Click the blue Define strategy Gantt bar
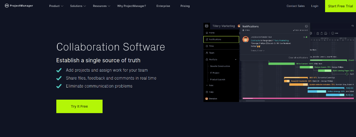The image size is (356, 137). point(317,91)
